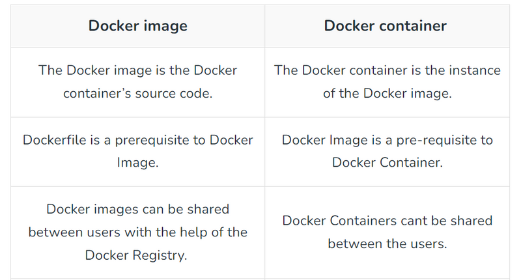
Task: Click the line "between users with the help of the"
Action: pyautogui.click(x=137, y=232)
